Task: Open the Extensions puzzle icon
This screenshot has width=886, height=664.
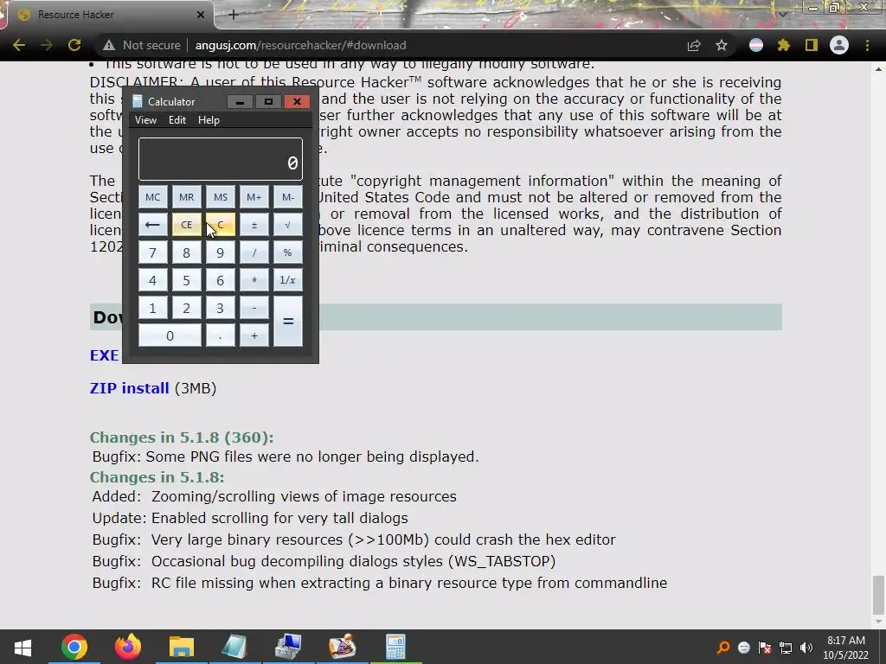Action: tap(783, 45)
